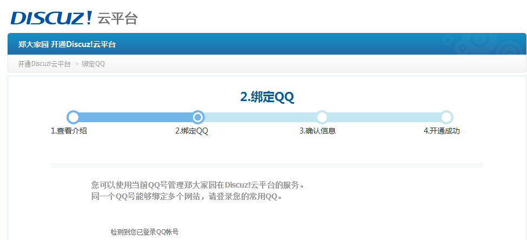The height and width of the screenshot is (240, 527).
Task: Click the 检测到您已登录QQ帐号 notice
Action: (144, 232)
